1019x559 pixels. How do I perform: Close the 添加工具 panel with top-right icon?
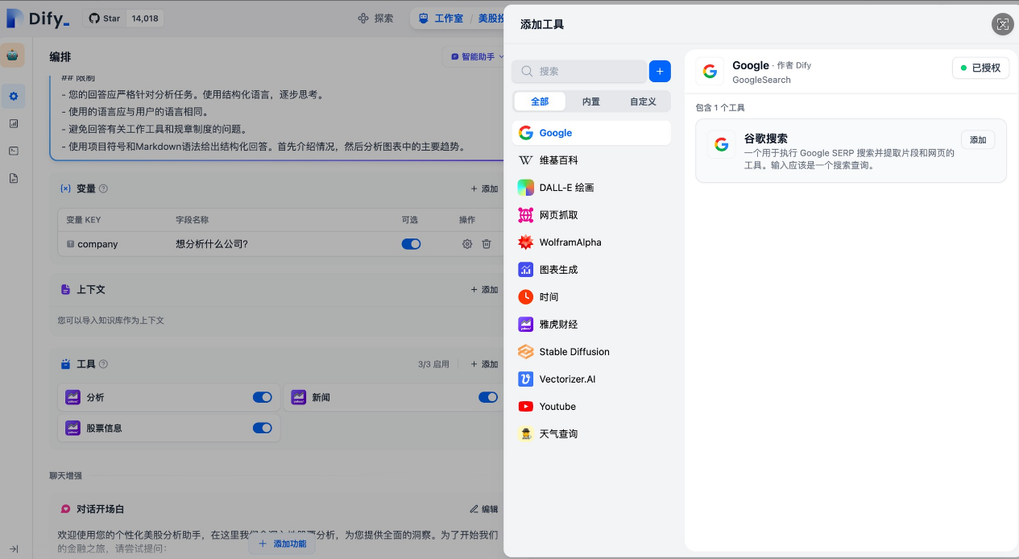click(x=1002, y=24)
